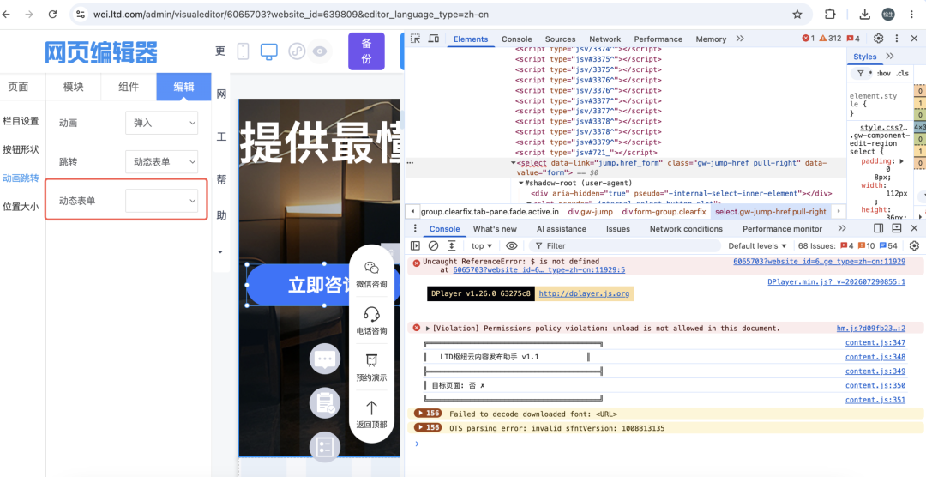Click the drawer expand icon next to close
Image resolution: width=926 pixels, height=477 pixels.
tap(897, 228)
